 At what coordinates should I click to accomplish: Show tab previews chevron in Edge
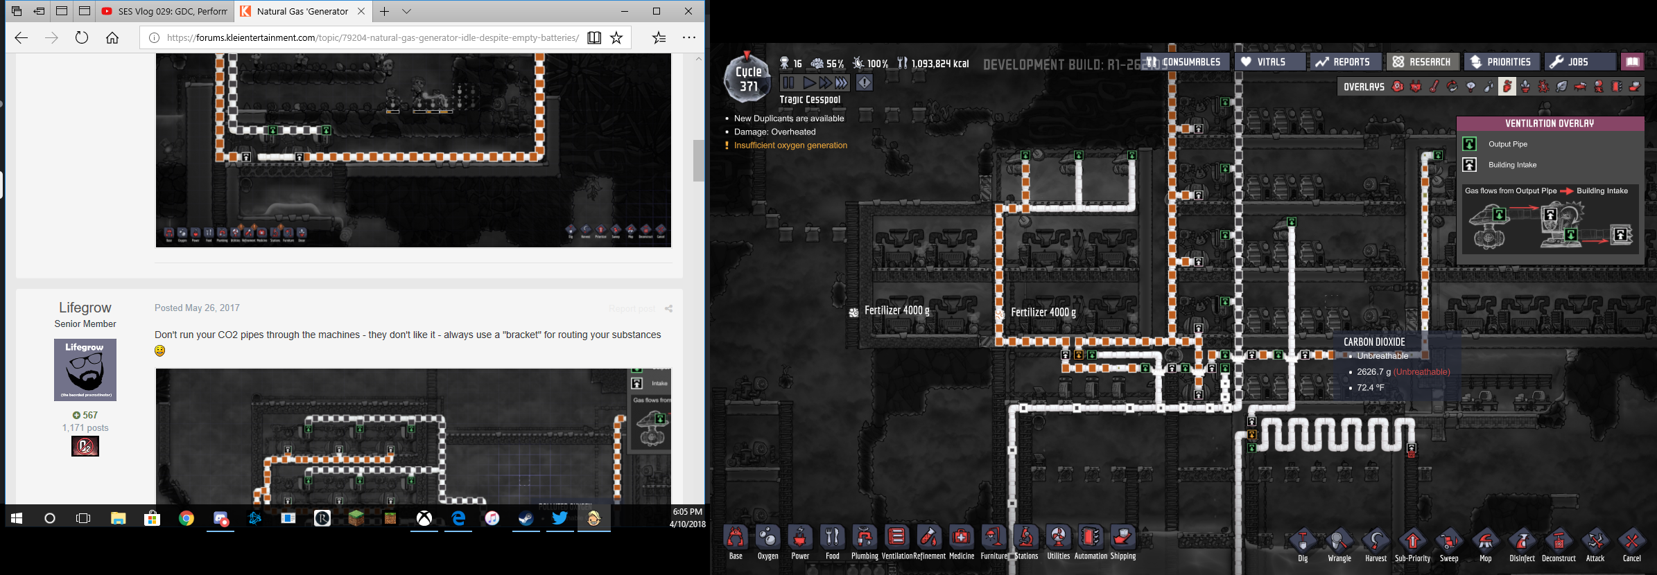(407, 11)
